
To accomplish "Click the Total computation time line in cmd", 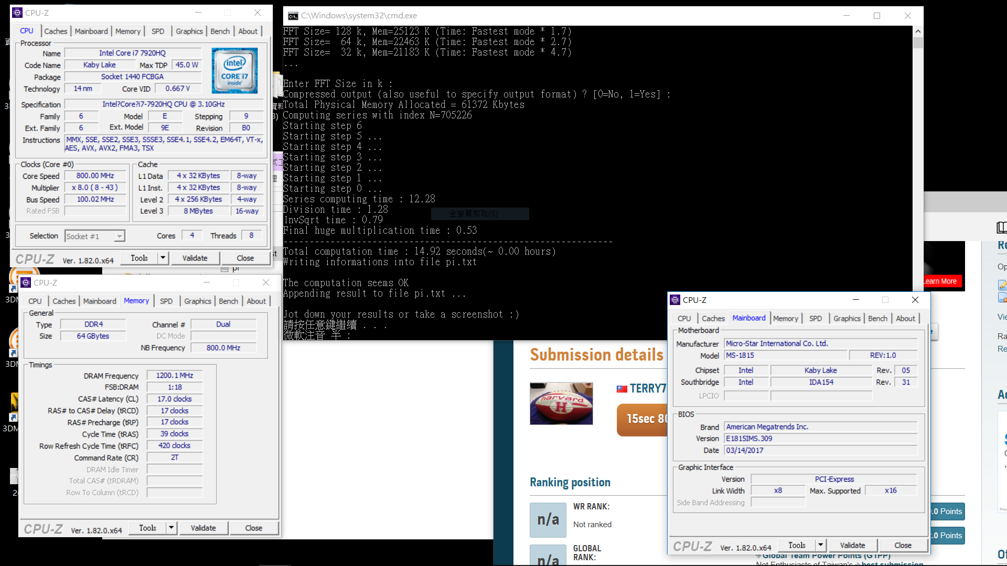I will (419, 252).
